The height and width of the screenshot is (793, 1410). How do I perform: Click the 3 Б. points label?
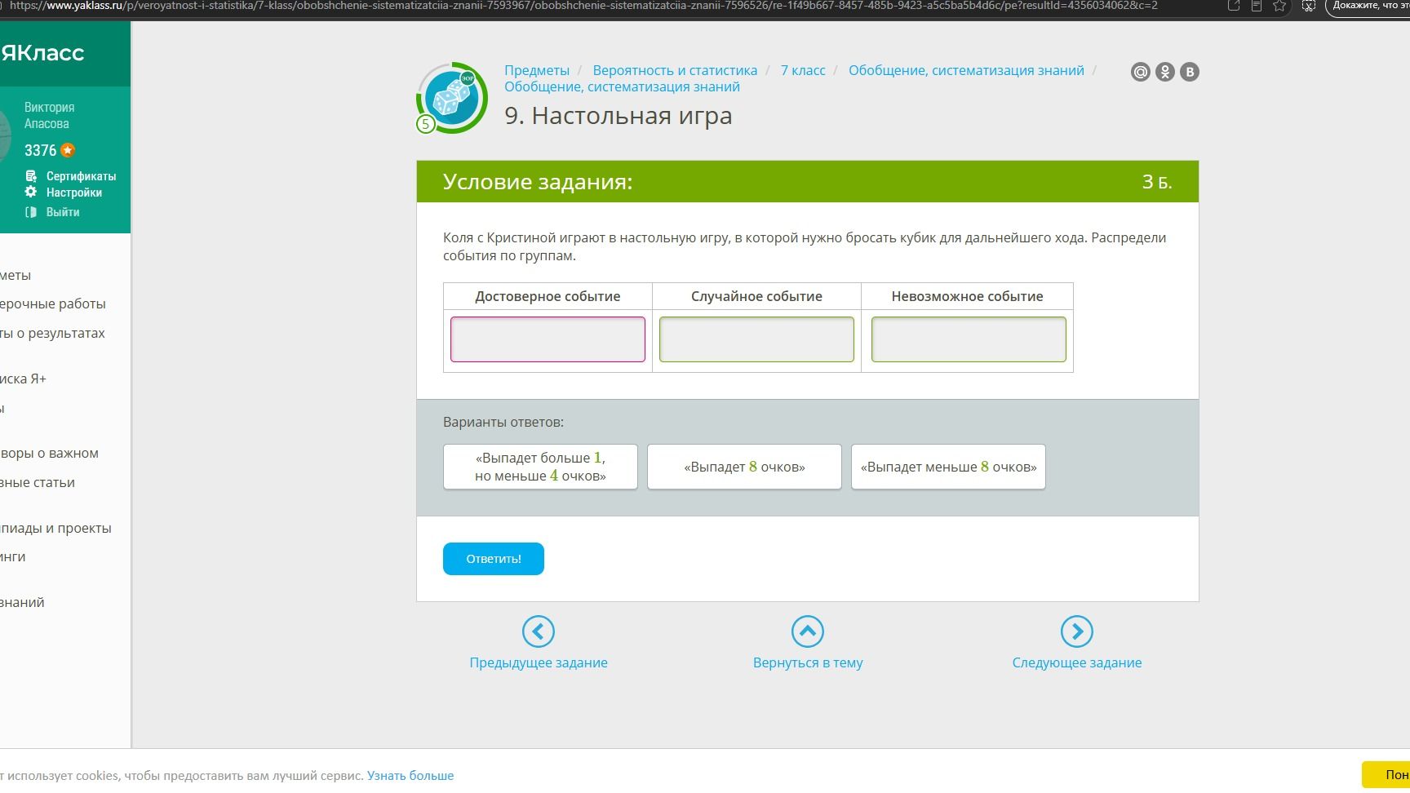(1157, 182)
